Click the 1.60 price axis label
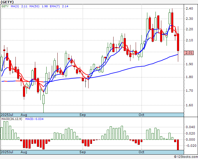The image size is (198, 159). tap(189, 105)
